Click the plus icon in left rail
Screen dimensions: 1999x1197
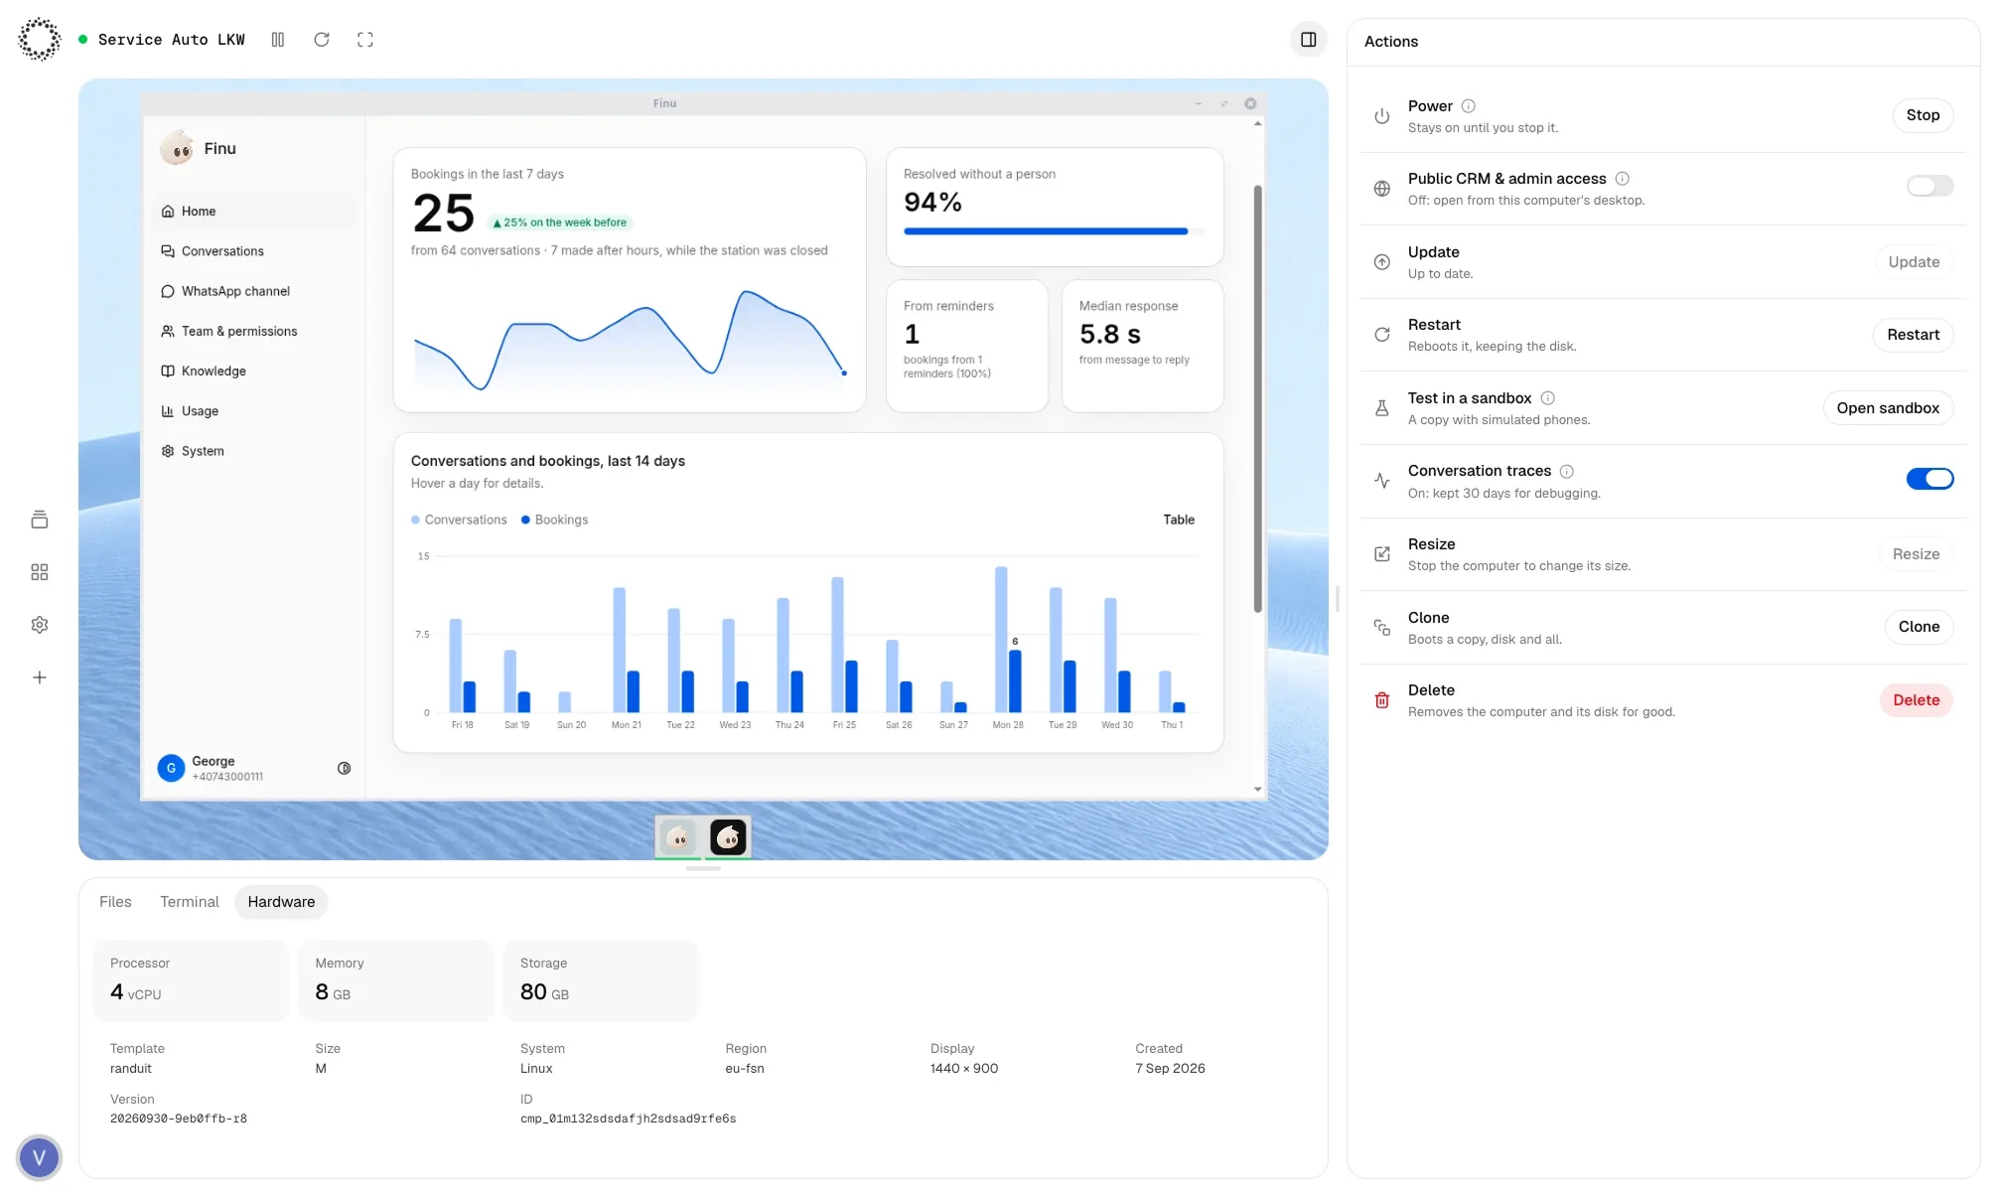pyautogui.click(x=40, y=677)
